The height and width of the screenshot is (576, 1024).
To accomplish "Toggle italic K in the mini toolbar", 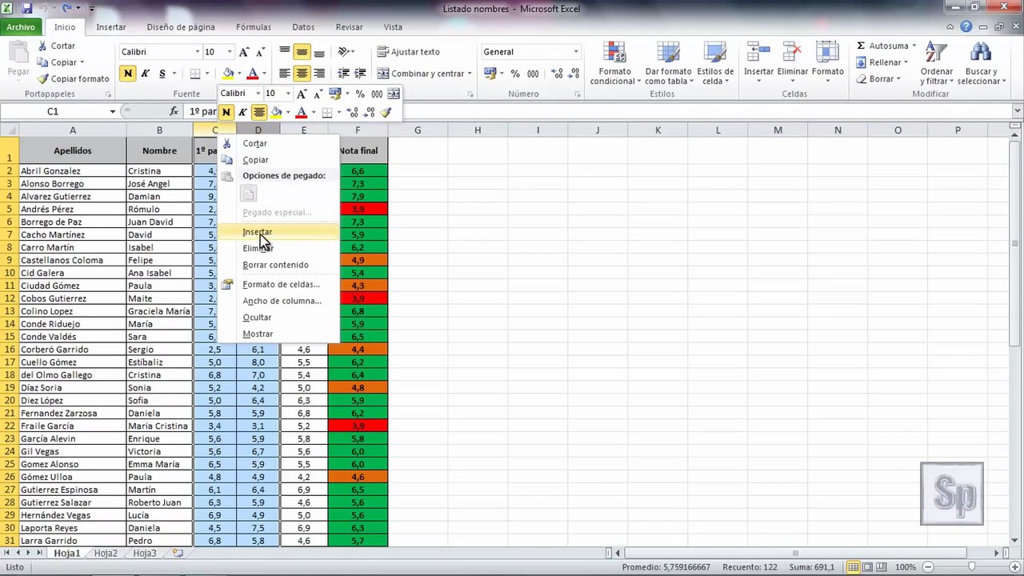I will click(x=243, y=113).
